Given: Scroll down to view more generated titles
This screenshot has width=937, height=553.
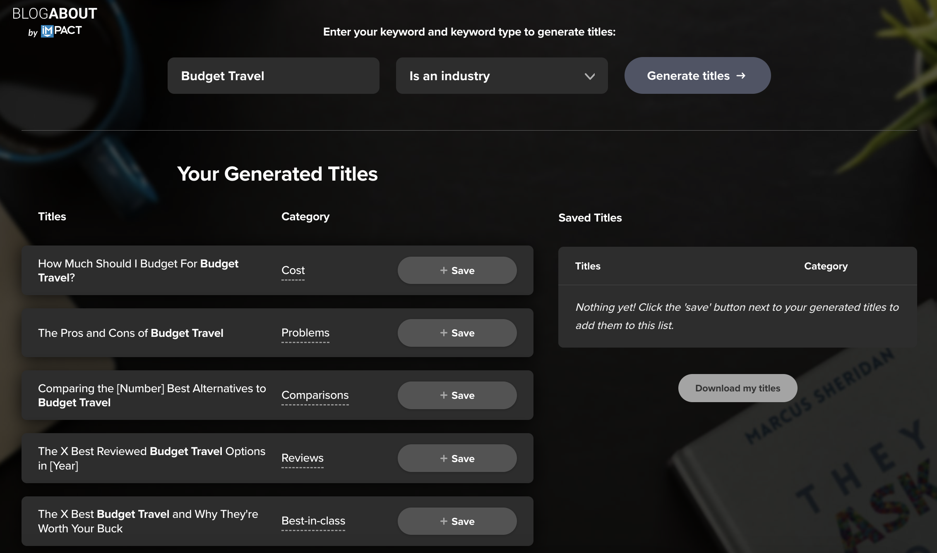Looking at the screenshot, I should pyautogui.click(x=277, y=395).
